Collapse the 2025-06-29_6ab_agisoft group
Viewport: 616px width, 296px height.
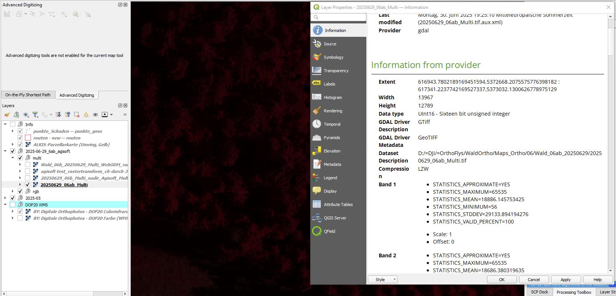[x=5, y=151]
